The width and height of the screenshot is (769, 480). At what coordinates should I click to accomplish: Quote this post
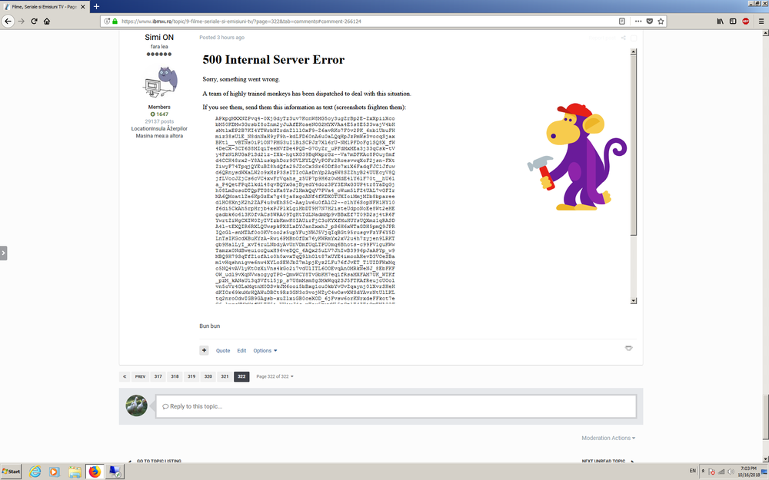[223, 351]
